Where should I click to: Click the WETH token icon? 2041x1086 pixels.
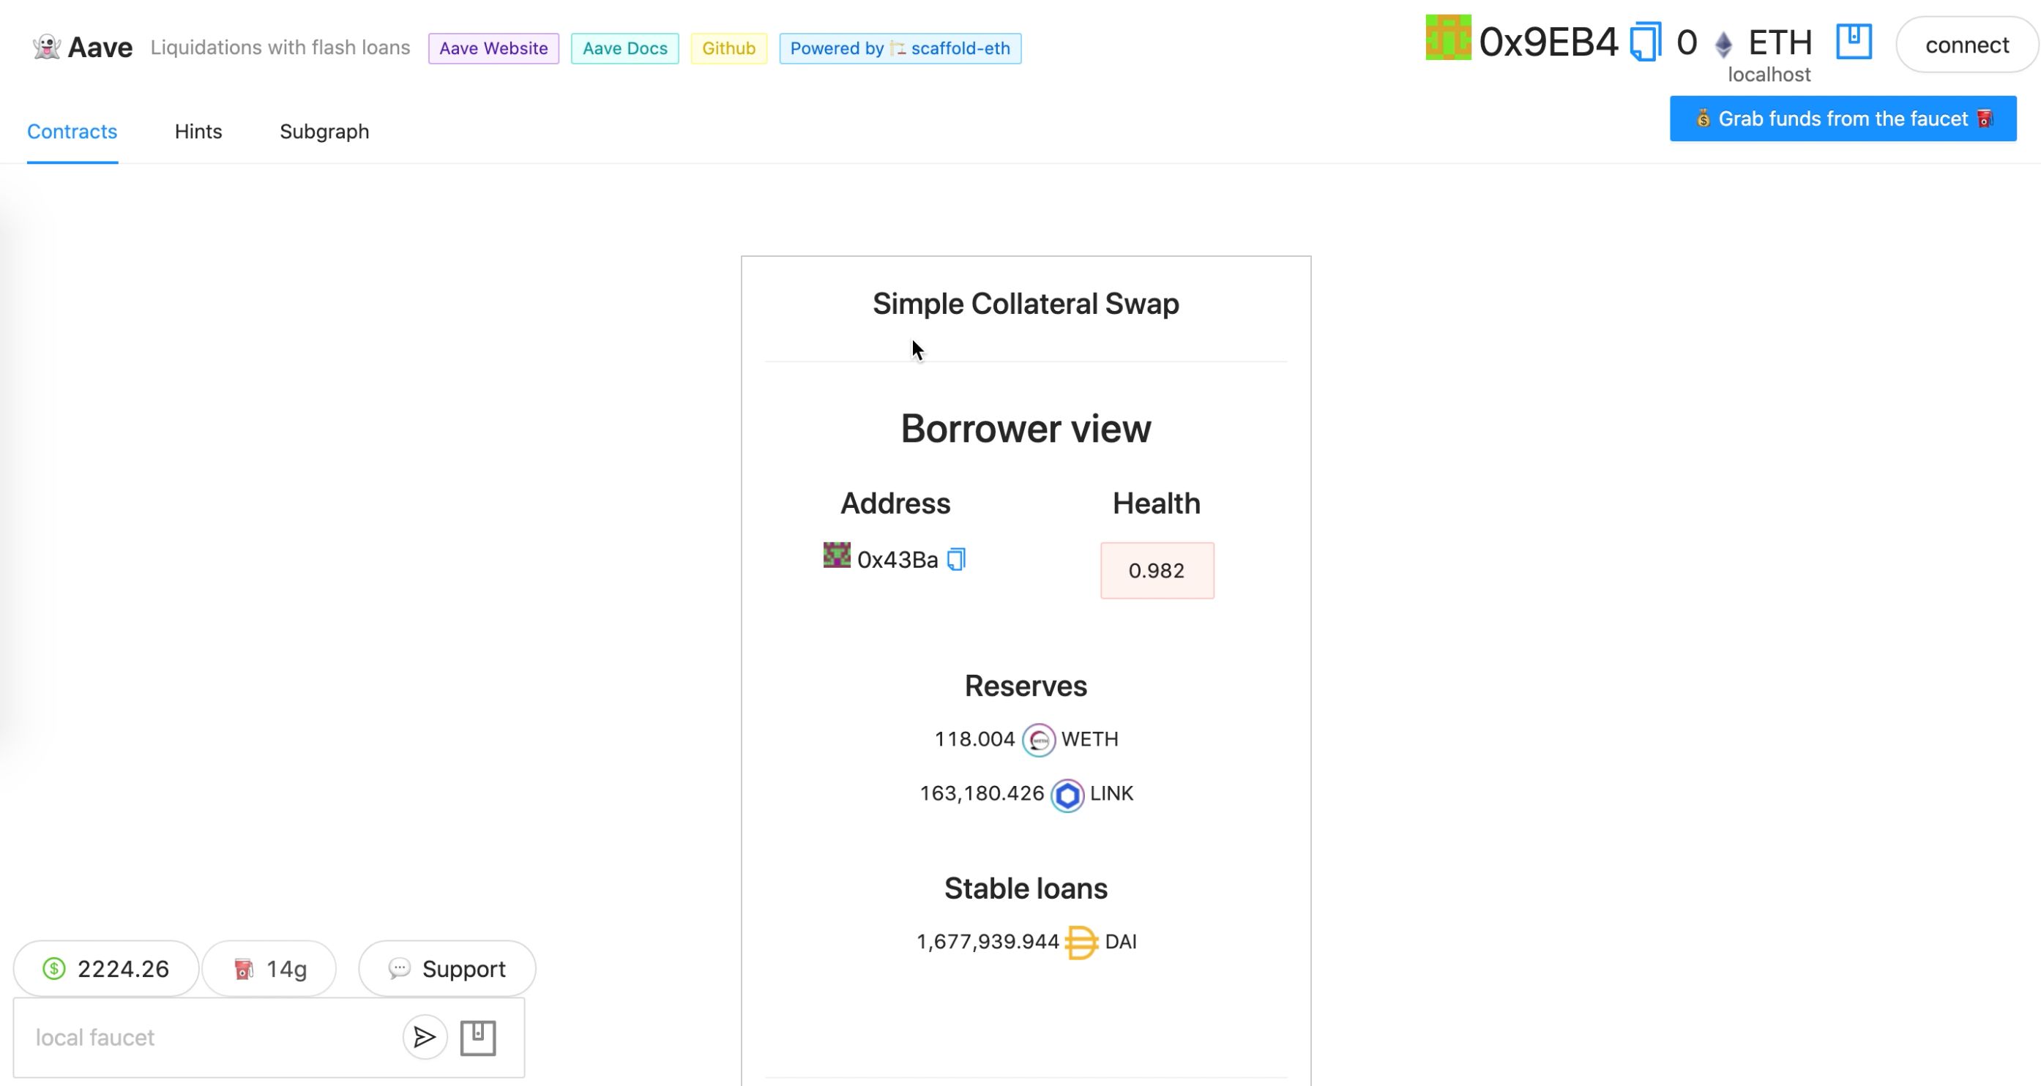[x=1040, y=739]
